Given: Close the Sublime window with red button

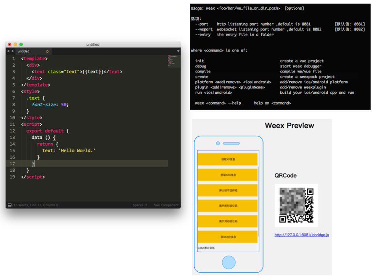Looking at the screenshot, I should [10, 44].
